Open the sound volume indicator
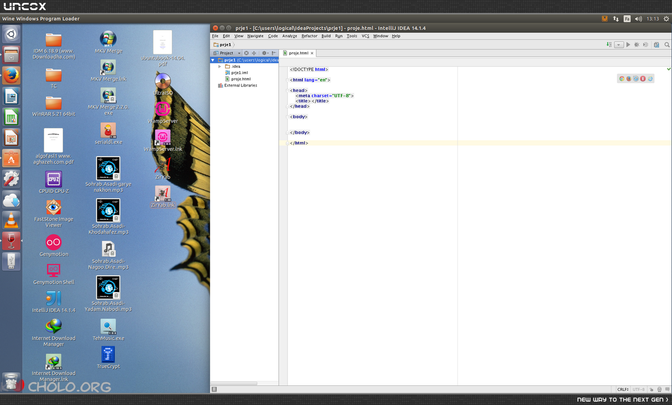Viewport: 672px width, 405px height. tap(638, 19)
